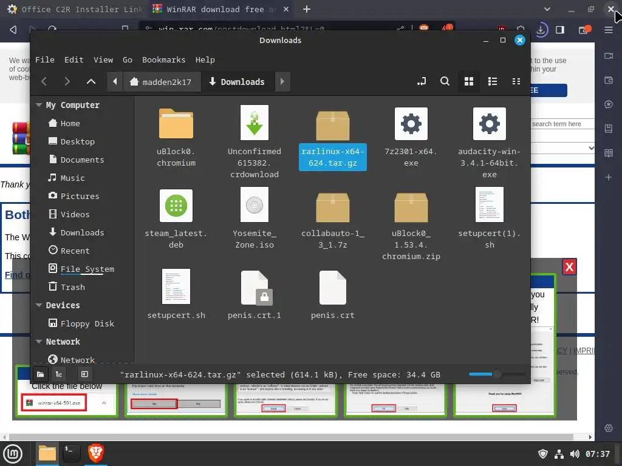
Task: Open the File menu
Action: (x=45, y=60)
